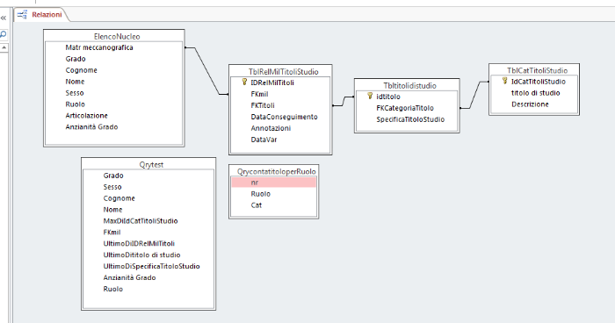This screenshot has width=615, height=323.
Task: Select the QrycontatitoloperRuolo query title
Action: (277, 172)
